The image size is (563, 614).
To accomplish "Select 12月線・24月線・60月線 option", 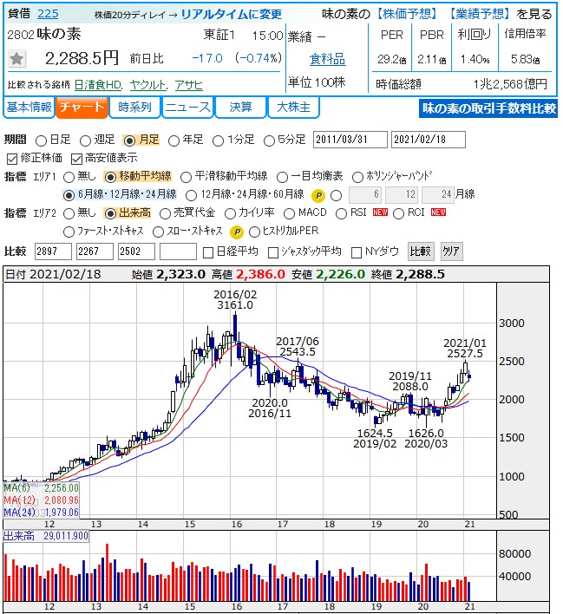I will (x=191, y=195).
